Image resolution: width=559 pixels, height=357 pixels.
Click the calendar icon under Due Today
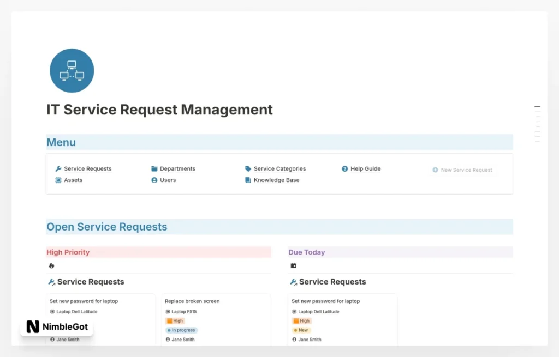(x=293, y=265)
